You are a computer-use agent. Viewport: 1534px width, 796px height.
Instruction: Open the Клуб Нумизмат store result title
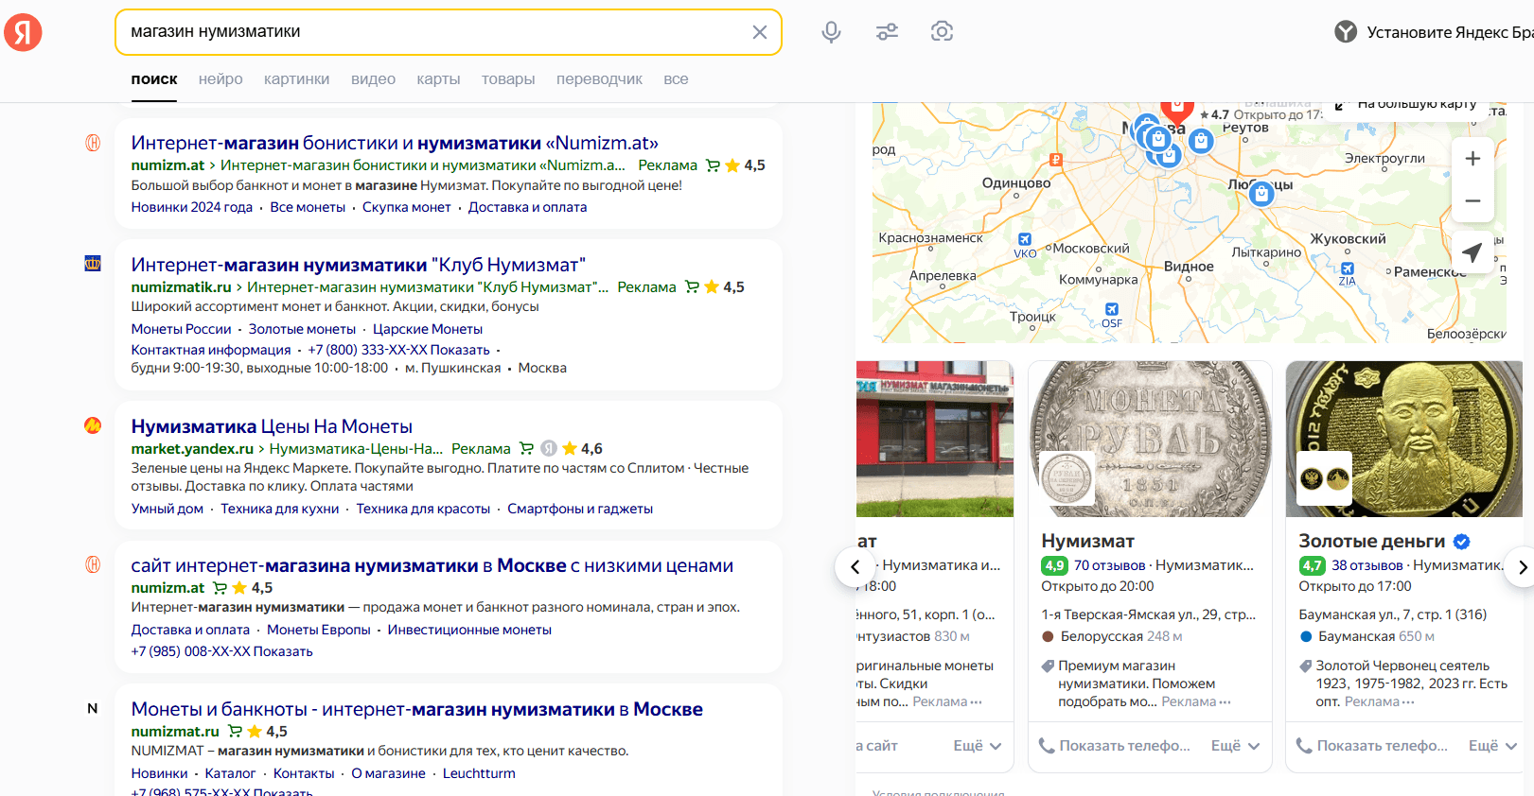[359, 265]
